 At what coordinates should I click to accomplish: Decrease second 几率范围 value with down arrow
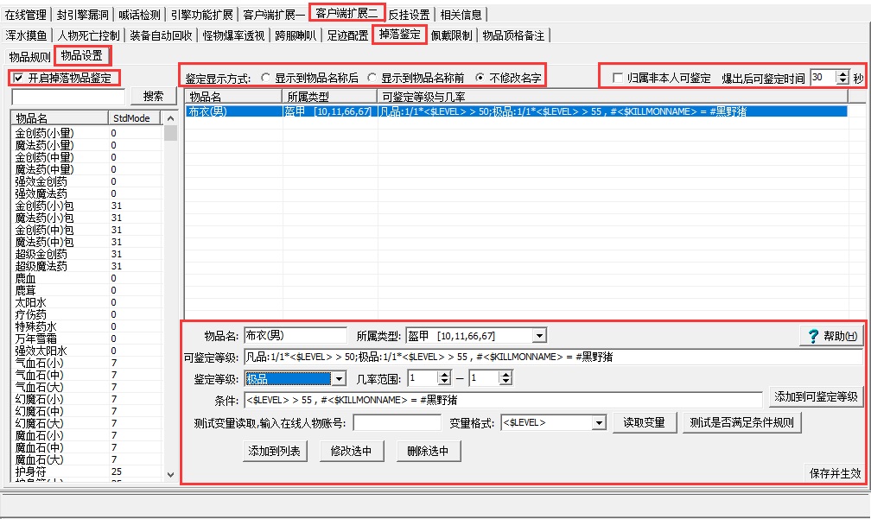(x=505, y=382)
